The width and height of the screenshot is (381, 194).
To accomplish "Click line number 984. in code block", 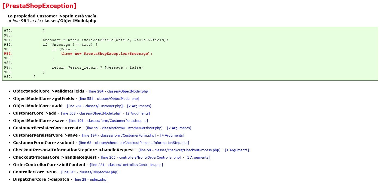I will coord(8,54).
